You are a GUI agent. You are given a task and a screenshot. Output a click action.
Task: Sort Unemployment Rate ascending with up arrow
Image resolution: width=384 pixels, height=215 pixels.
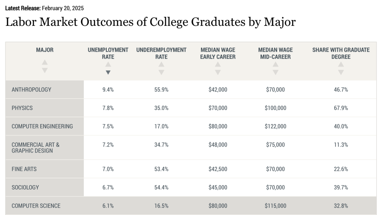pyautogui.click(x=108, y=65)
